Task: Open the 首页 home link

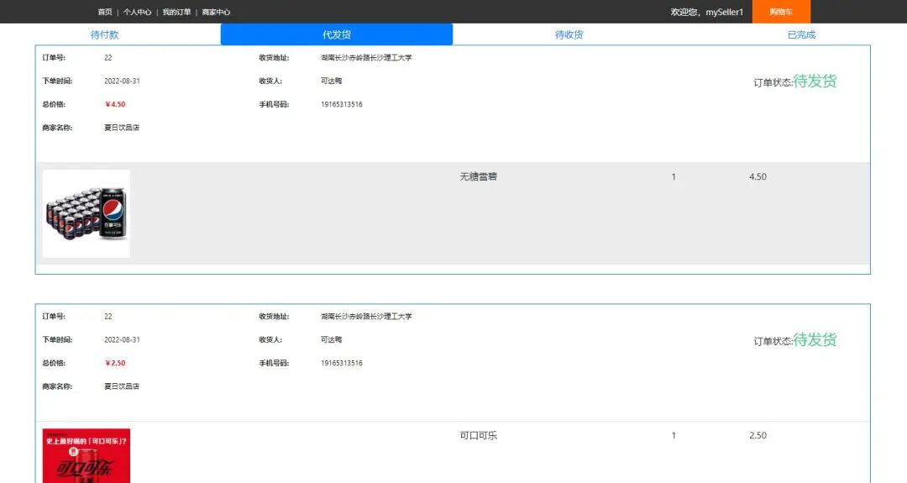Action: pos(105,12)
